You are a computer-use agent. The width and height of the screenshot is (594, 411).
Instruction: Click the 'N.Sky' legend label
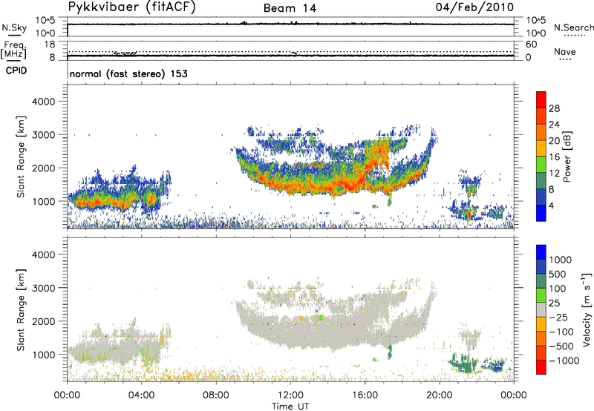point(14,27)
